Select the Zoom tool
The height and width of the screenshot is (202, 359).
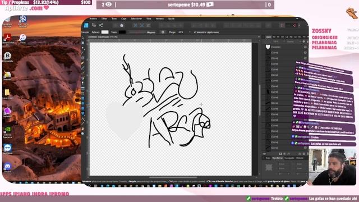click(83, 134)
